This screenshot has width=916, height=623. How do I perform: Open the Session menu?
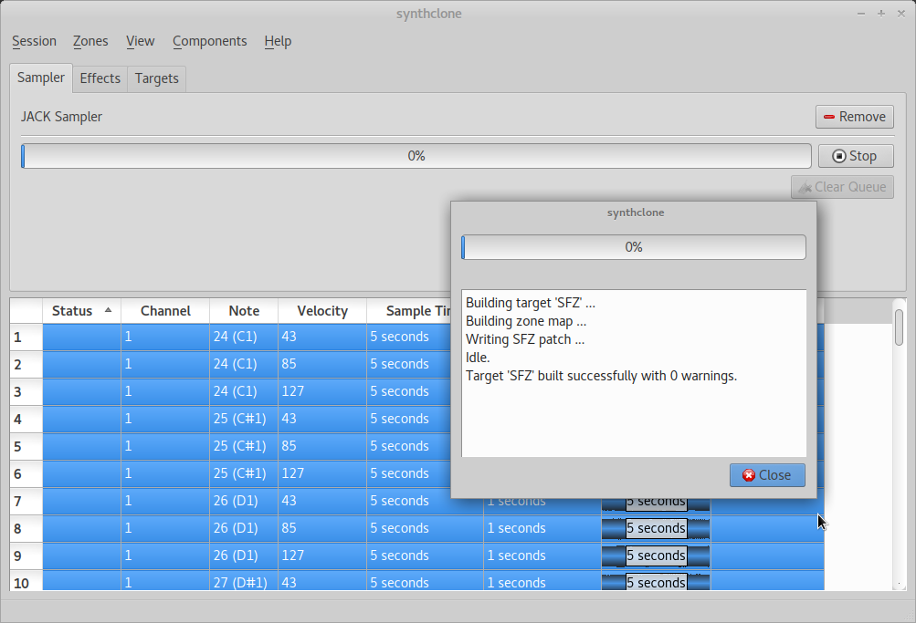[x=34, y=41]
